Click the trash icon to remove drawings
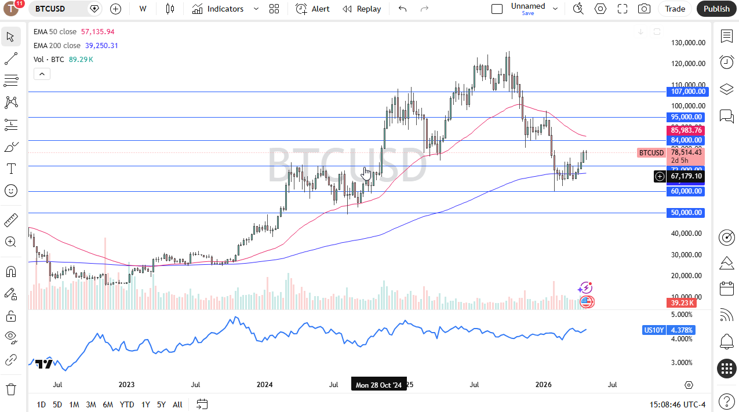Viewport: 739px width, 412px height. click(10, 389)
